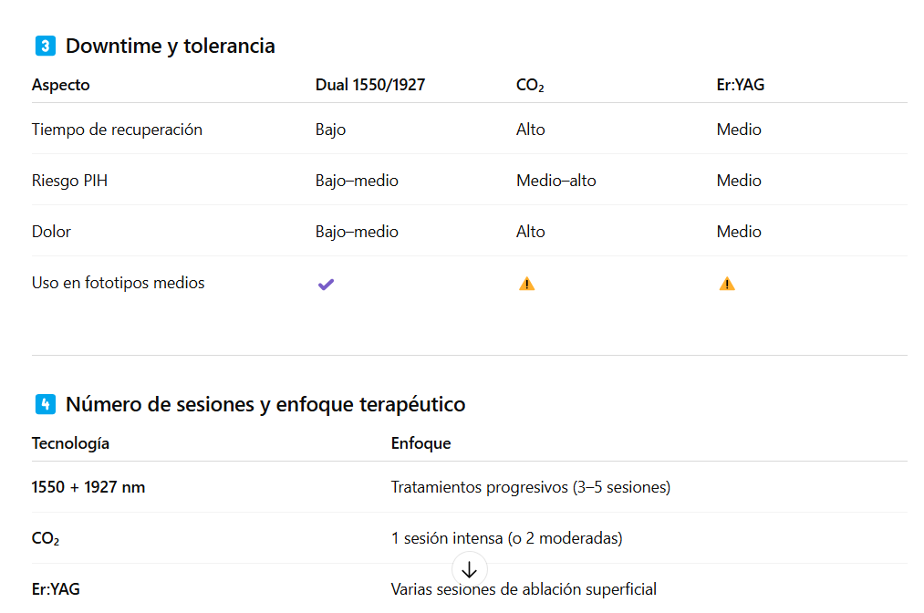Viewport: 924px width, 613px height.
Task: Click the purple checkmark in Dual column
Action: 326,284
